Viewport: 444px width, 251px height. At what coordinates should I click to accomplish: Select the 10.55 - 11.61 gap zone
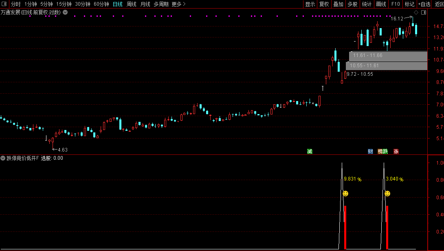pyautogui.click(x=387, y=66)
